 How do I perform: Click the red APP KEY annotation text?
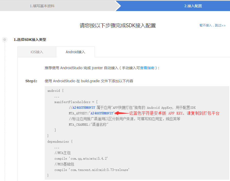pos(174,113)
